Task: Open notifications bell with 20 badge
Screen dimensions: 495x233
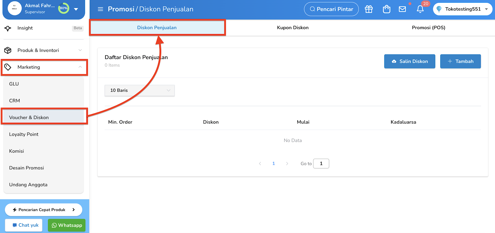Action: [420, 9]
